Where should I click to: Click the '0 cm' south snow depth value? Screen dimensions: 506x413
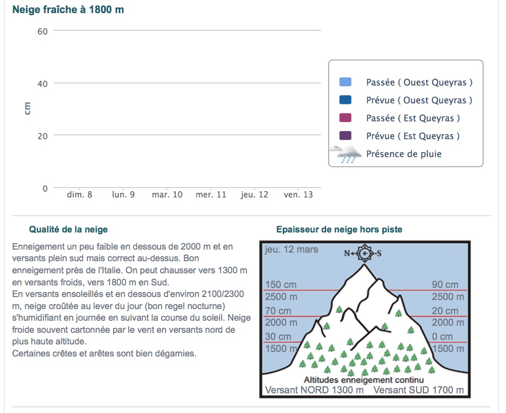click(442, 337)
